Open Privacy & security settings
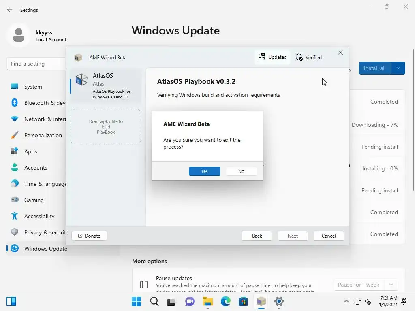 click(x=37, y=232)
